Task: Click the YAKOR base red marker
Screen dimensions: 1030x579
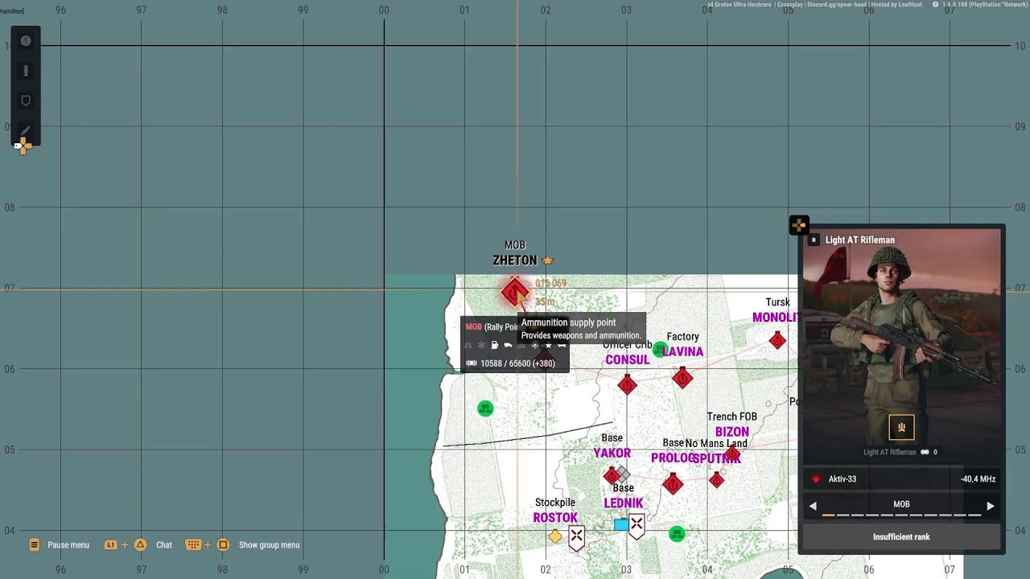Action: point(612,475)
